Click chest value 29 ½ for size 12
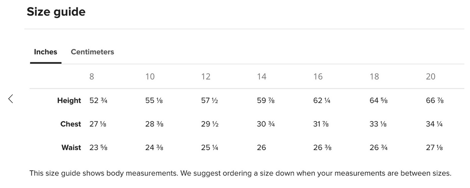470x188 pixels. (x=210, y=124)
